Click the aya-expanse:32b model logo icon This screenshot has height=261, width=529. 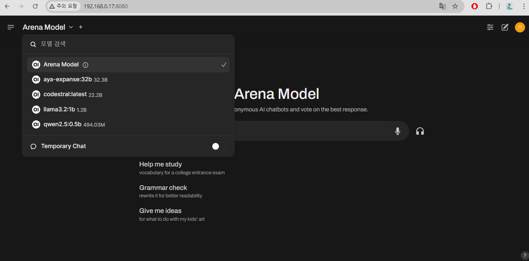click(x=36, y=79)
